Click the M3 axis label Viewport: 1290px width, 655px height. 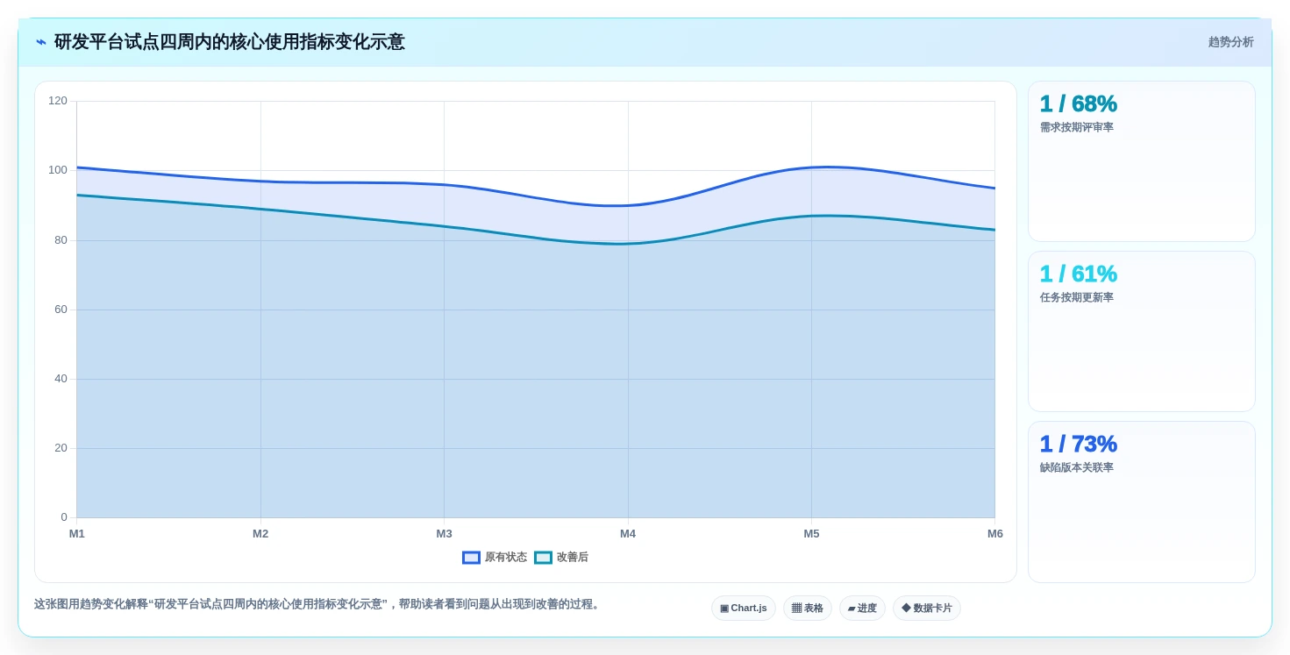pyautogui.click(x=445, y=534)
